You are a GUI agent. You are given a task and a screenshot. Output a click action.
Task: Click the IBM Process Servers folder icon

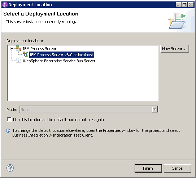pos(18,48)
